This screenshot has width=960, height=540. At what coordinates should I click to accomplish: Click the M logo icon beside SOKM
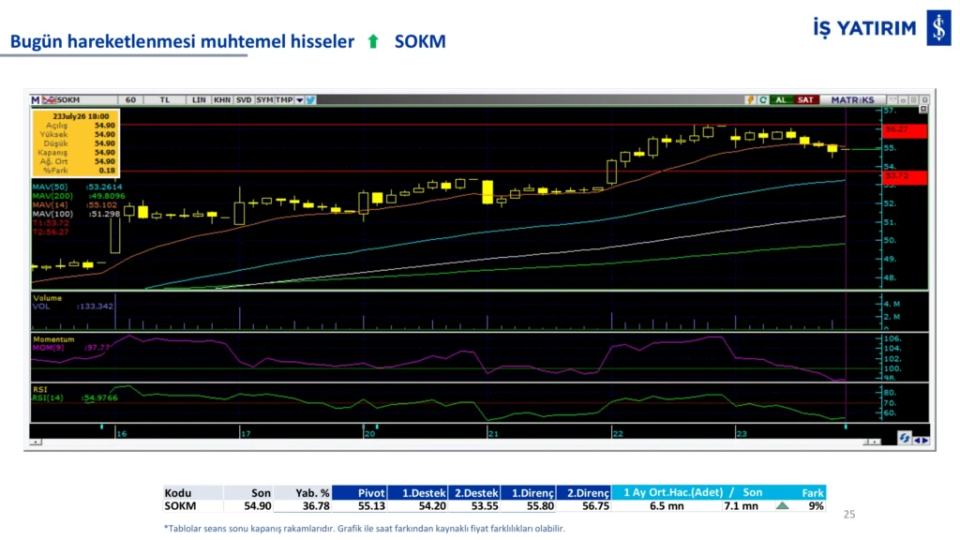click(x=36, y=99)
